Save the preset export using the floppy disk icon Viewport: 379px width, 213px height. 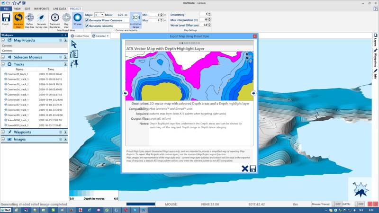pos(253,169)
